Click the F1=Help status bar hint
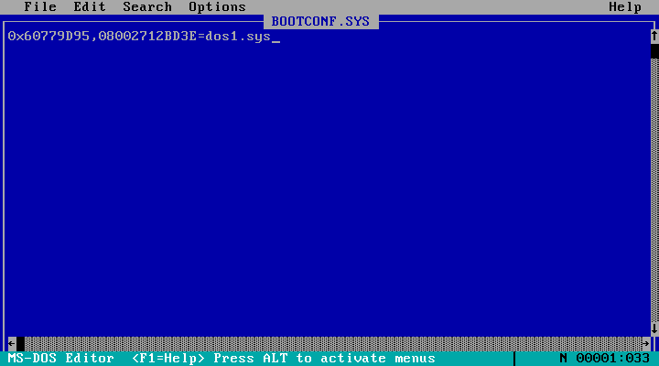 (x=168, y=359)
